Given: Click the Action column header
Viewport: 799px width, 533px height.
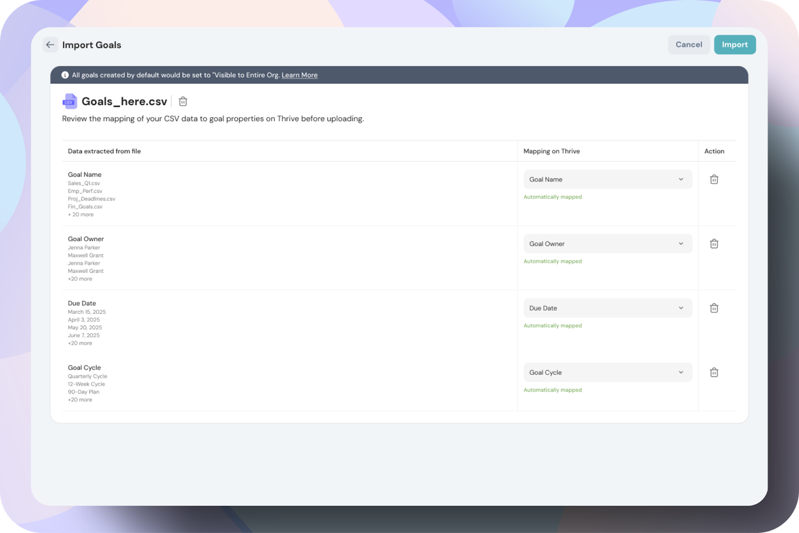Looking at the screenshot, I should pyautogui.click(x=714, y=151).
